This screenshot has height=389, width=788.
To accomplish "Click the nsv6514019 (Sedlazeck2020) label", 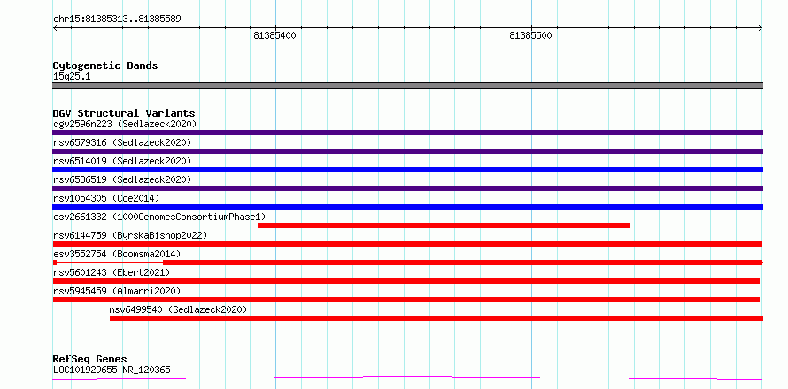I will [x=122, y=161].
